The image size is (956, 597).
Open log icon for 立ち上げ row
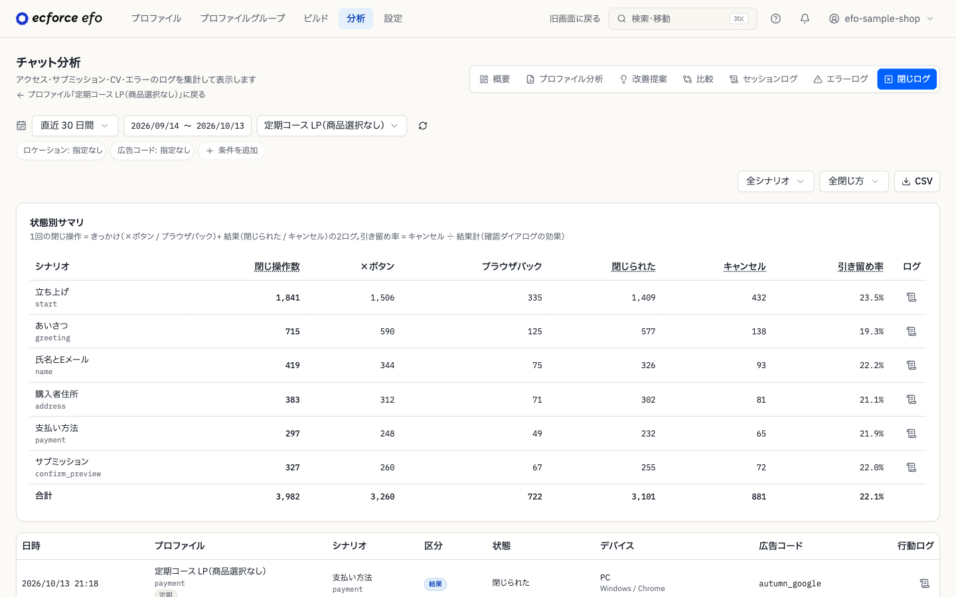tap(912, 297)
